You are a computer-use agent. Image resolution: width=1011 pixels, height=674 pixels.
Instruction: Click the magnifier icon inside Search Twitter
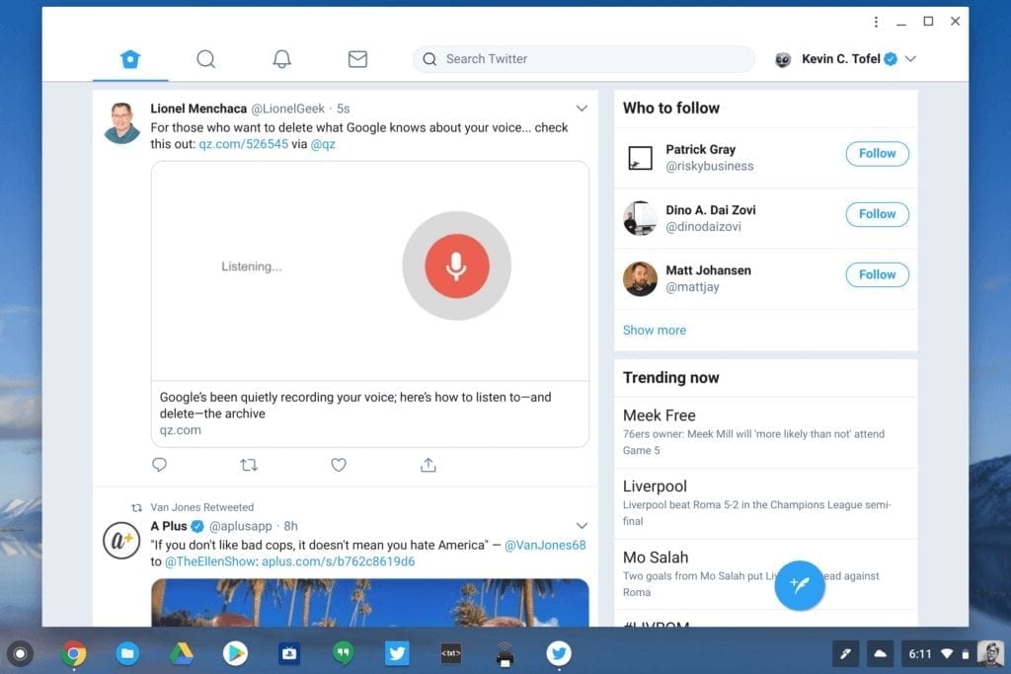coord(429,59)
